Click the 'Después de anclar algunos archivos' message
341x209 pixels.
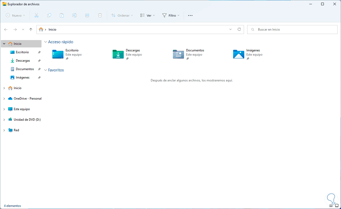192,80
